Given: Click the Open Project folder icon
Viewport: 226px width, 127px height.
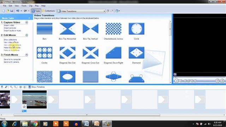Looking at the screenshot, I should click(x=8, y=11).
